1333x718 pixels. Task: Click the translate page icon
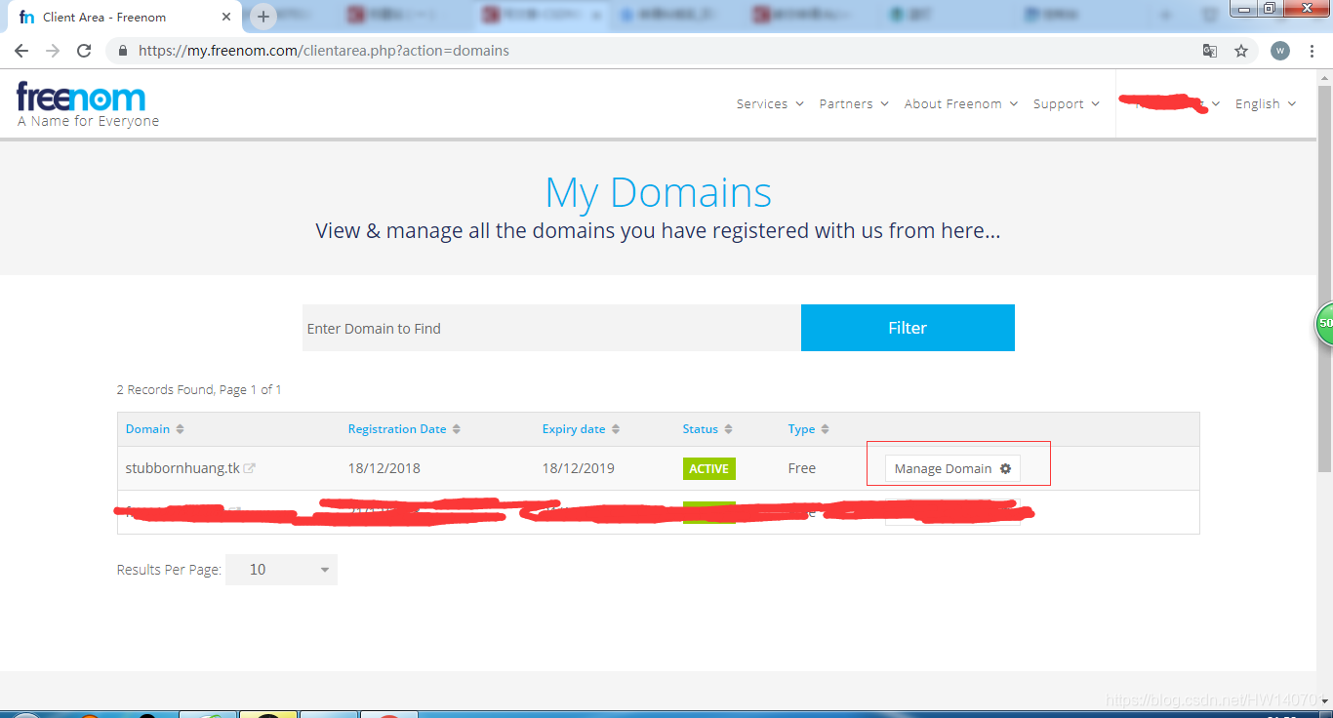[1210, 51]
